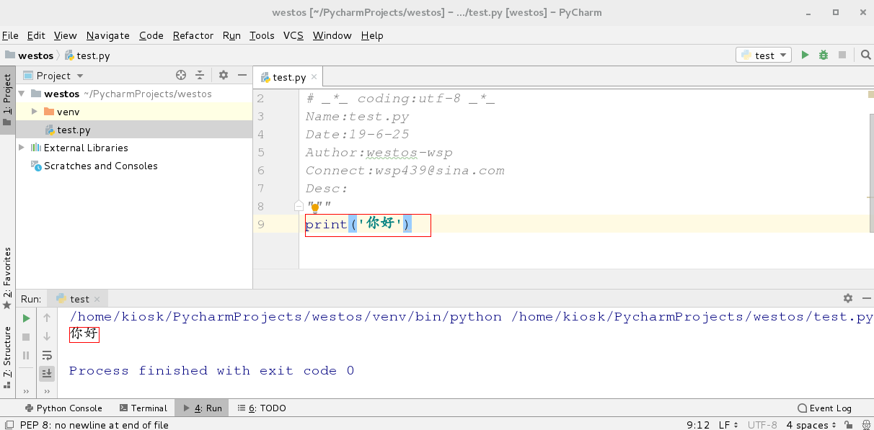
Task: Open the Python Console tool window
Action: pos(63,408)
